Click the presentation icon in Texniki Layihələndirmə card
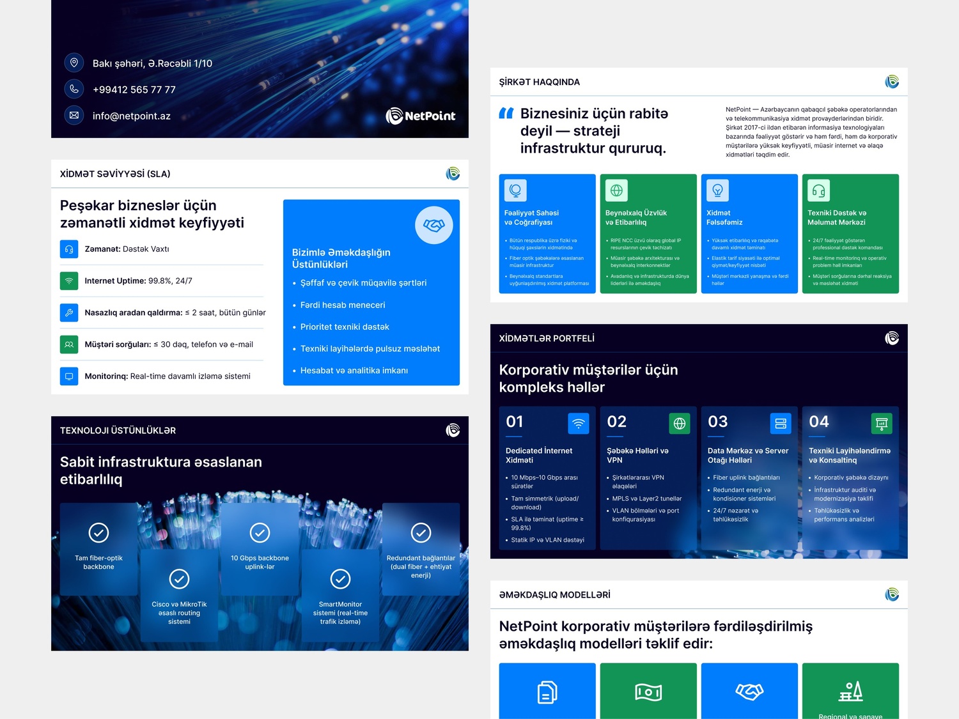This screenshot has height=719, width=959. click(881, 423)
